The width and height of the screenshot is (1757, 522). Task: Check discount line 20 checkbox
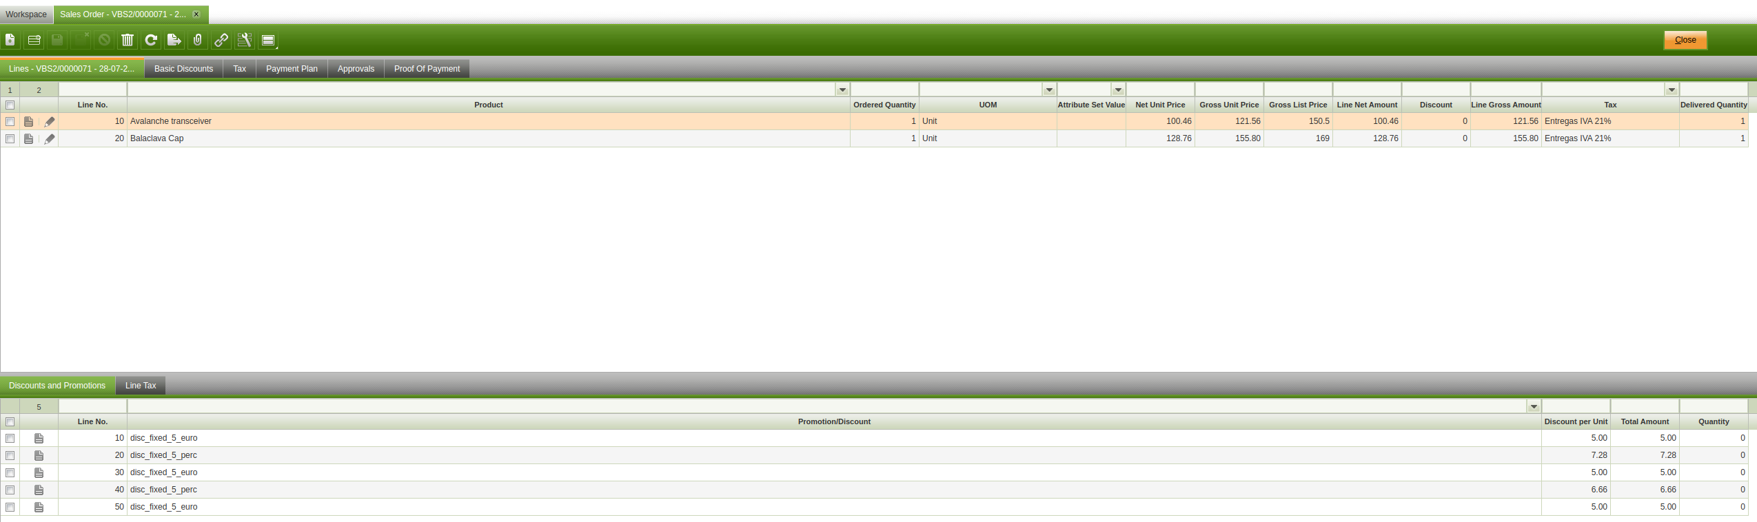tap(10, 455)
